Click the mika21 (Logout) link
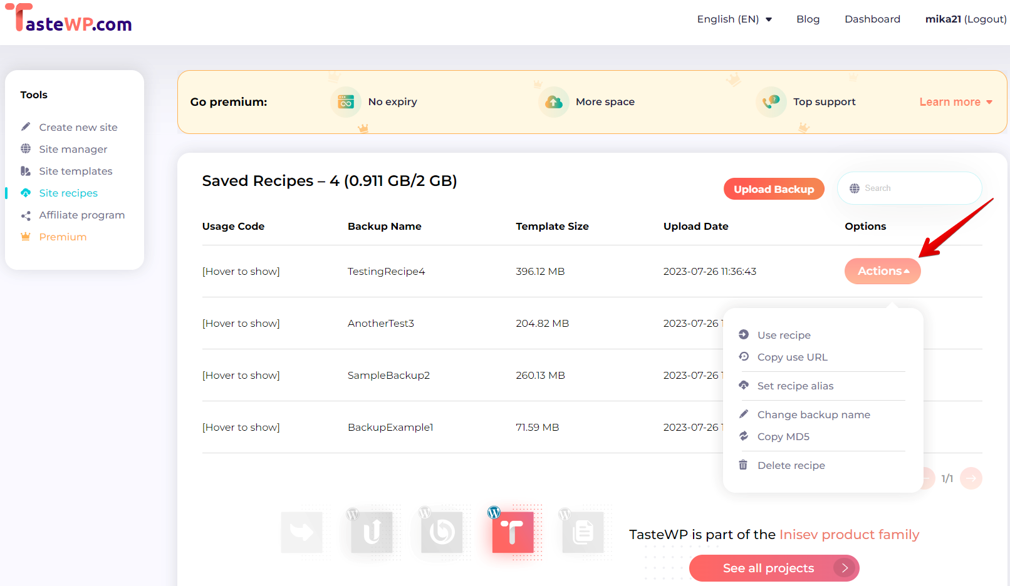 click(x=966, y=19)
